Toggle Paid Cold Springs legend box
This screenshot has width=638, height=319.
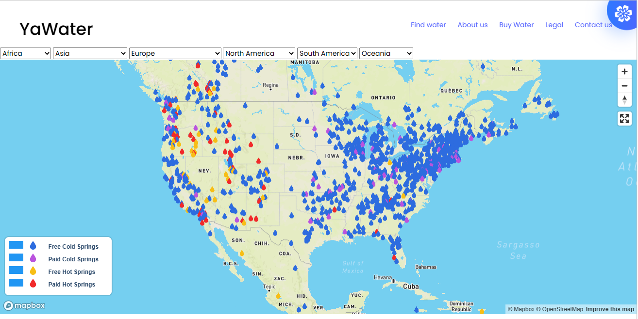(16, 257)
